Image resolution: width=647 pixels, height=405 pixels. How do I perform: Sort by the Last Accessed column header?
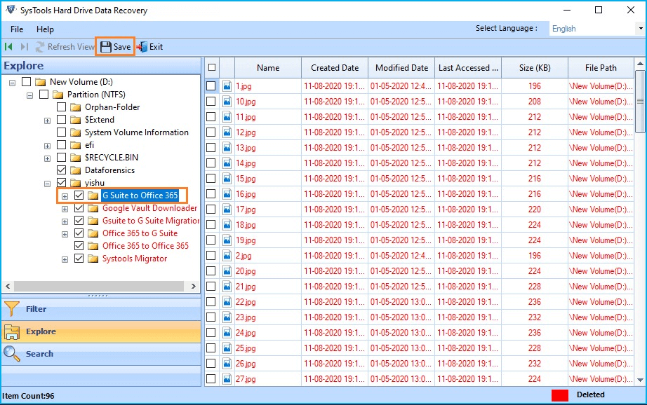click(x=468, y=67)
